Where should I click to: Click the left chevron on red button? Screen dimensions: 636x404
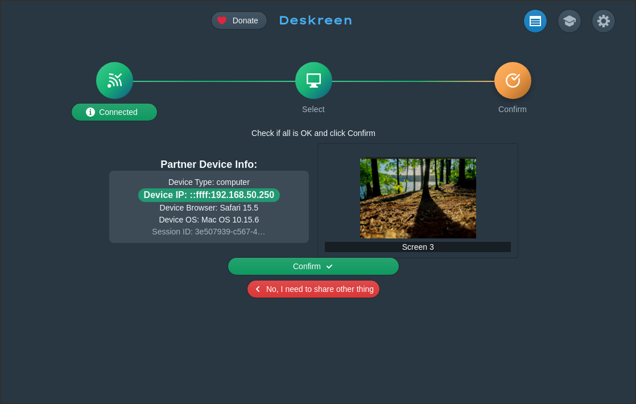coord(258,289)
